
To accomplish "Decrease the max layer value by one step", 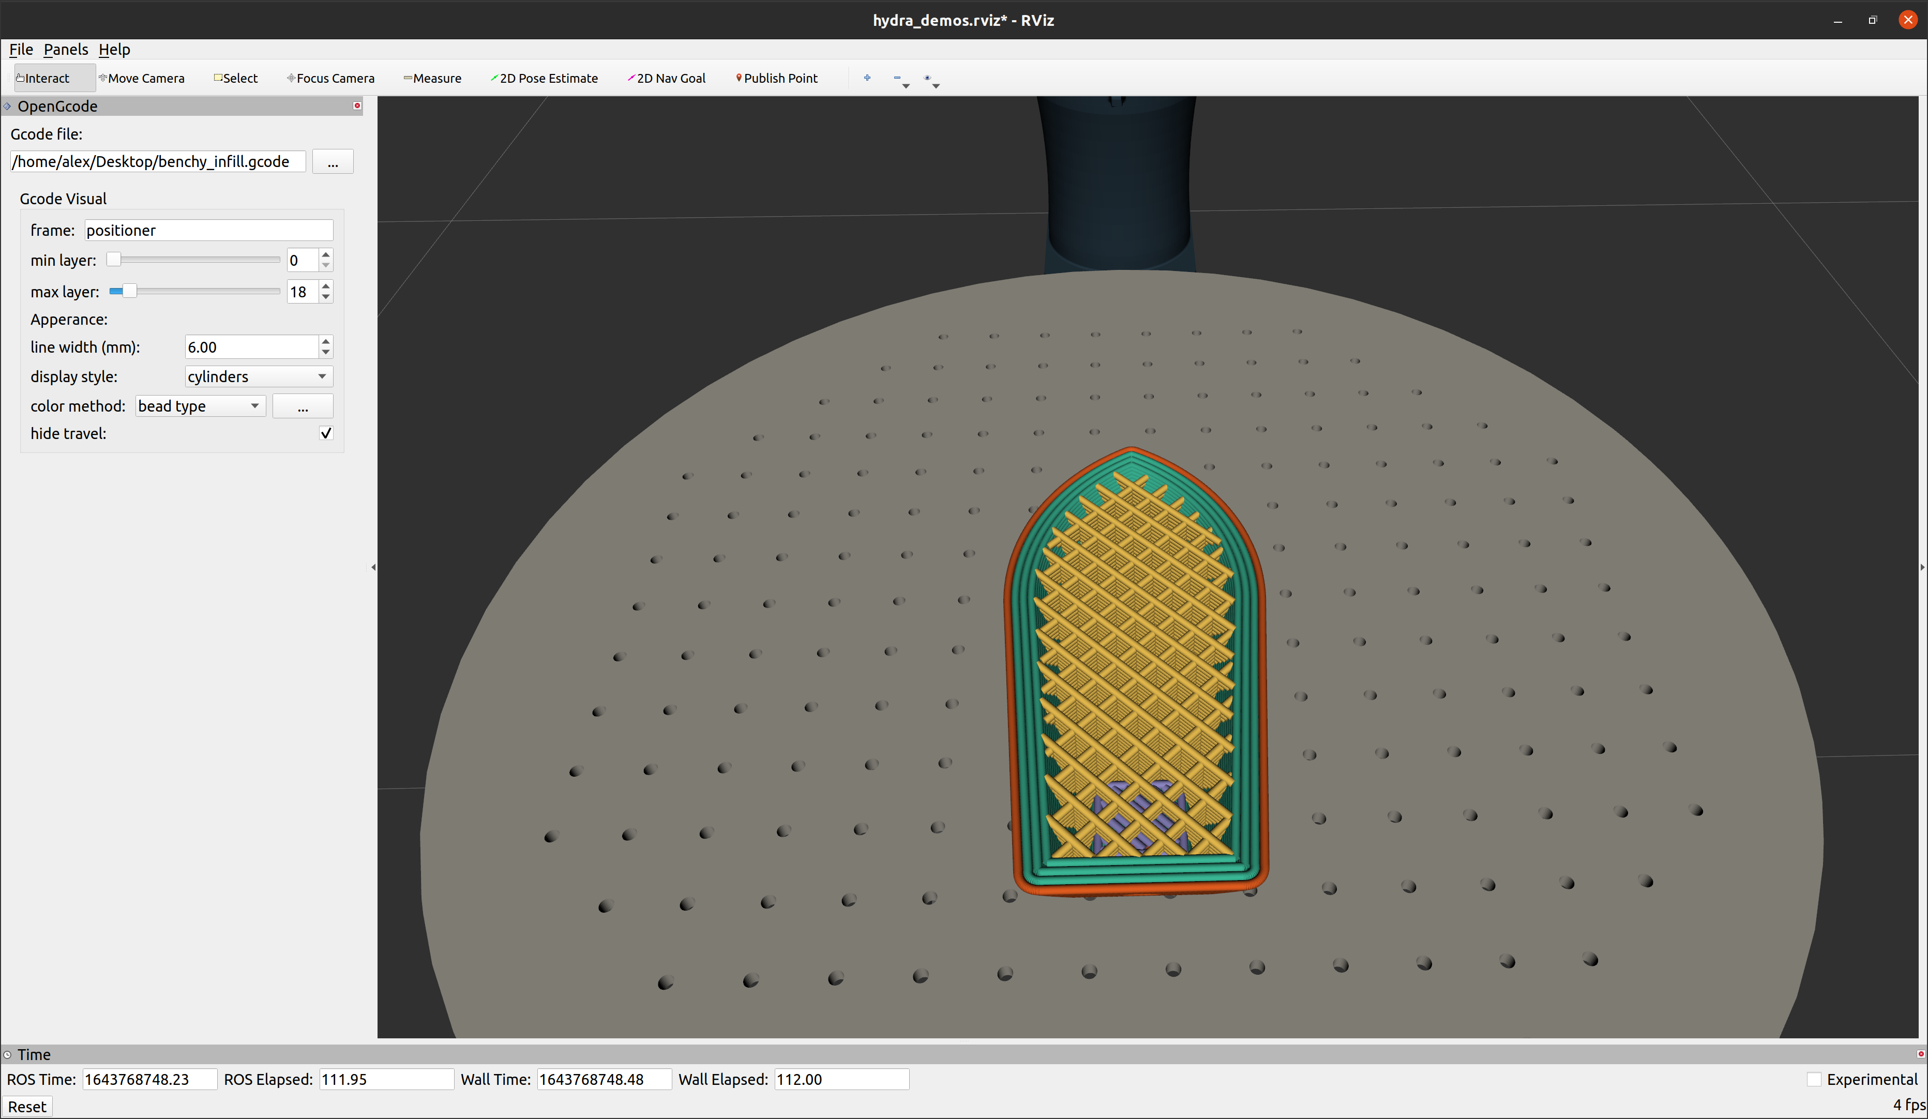I will 327,297.
